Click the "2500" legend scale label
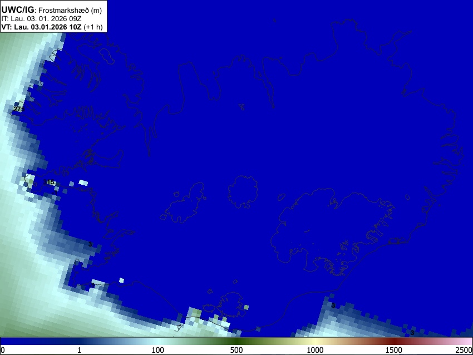This screenshot has height=355, width=473. click(x=464, y=350)
